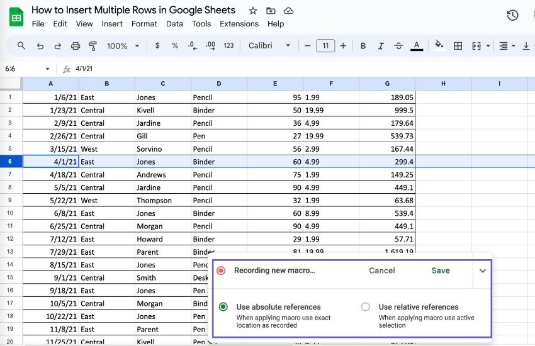
Task: Expand the merge cells dropdown arrow
Action: point(488,46)
